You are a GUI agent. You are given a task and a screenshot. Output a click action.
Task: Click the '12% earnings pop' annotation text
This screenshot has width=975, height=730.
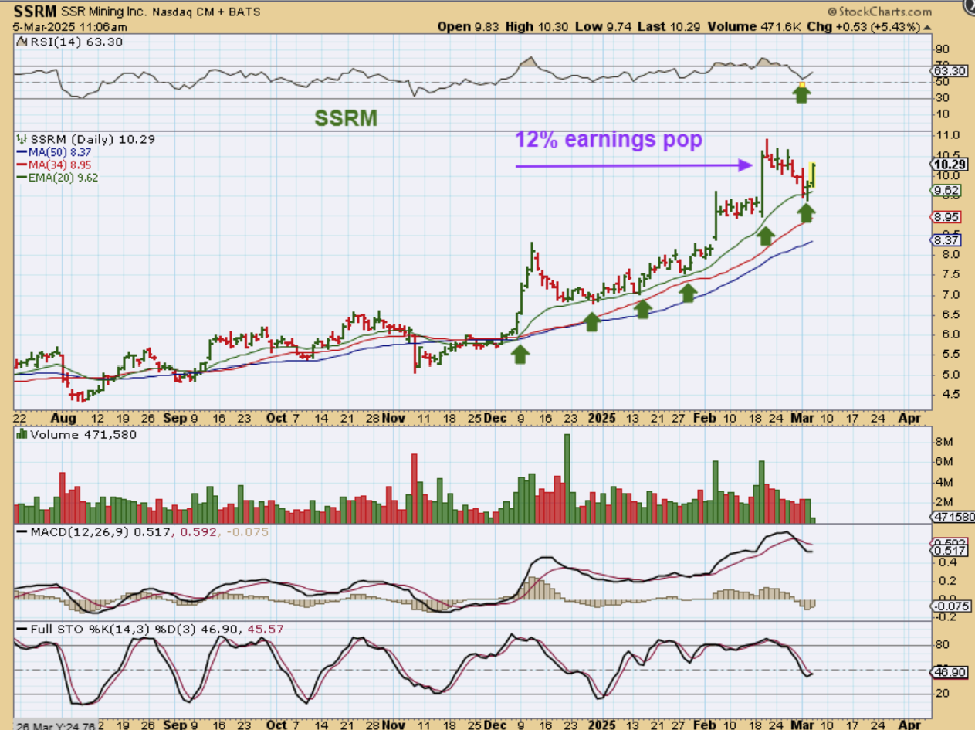point(608,140)
